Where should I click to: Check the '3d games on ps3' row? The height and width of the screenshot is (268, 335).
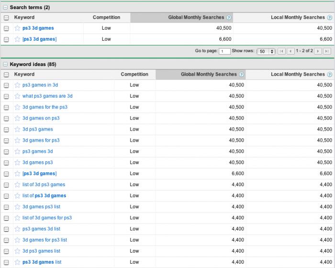(x=6, y=119)
